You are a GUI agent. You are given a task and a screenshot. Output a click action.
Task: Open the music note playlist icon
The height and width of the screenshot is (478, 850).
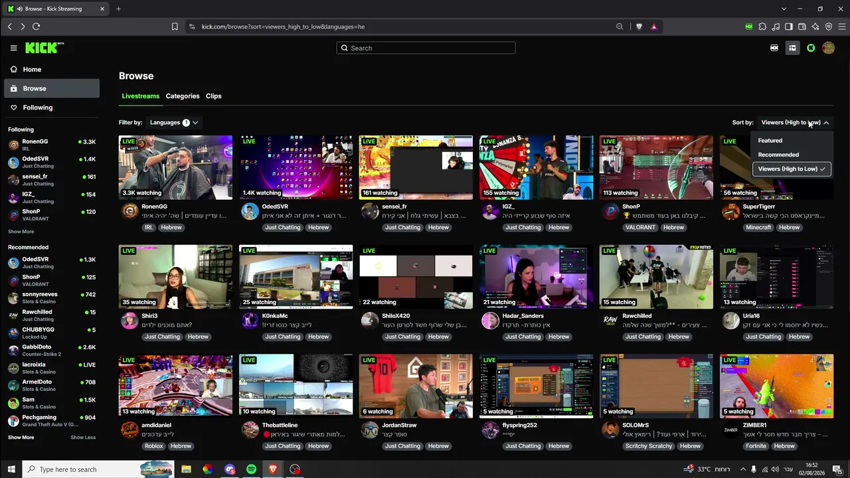coord(776,27)
